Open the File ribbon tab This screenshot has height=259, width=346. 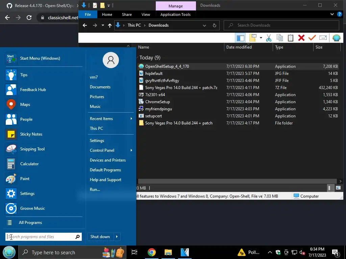[x=88, y=15]
